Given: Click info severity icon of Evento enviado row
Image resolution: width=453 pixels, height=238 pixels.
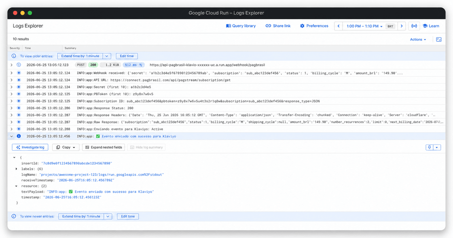Looking at the screenshot, I should pos(19,136).
